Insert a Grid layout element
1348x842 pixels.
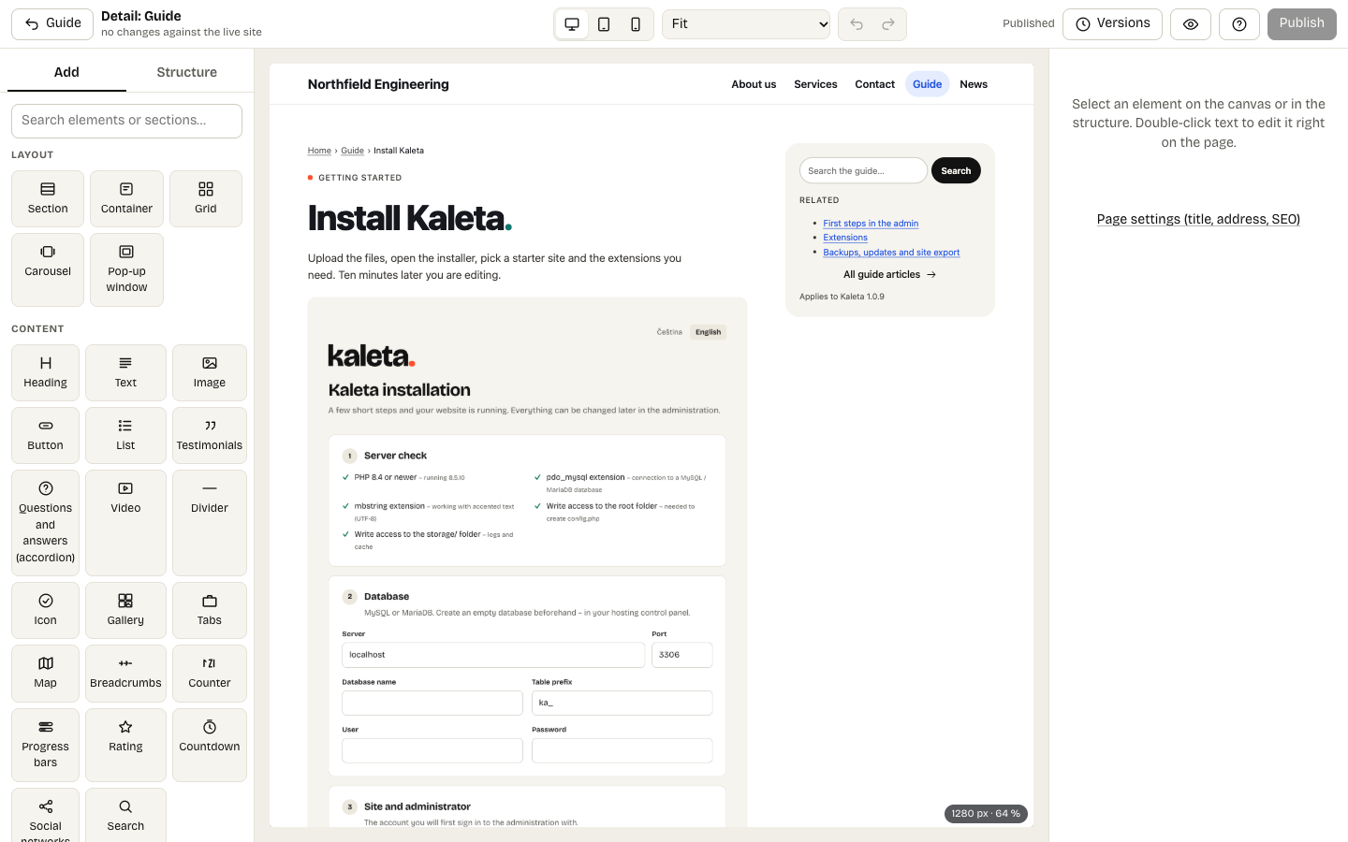pos(206,198)
